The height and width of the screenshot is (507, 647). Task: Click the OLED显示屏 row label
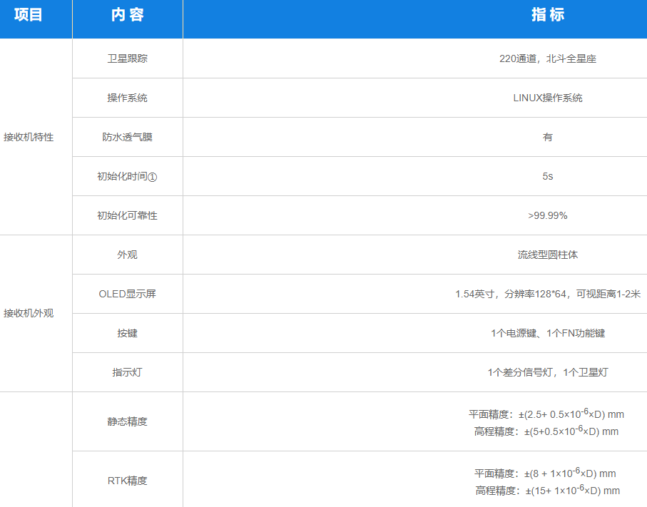tap(127, 294)
